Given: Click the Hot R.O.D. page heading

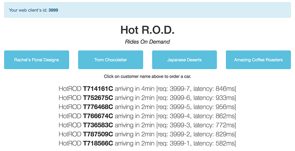Looking at the screenshot, I should coord(147,30).
